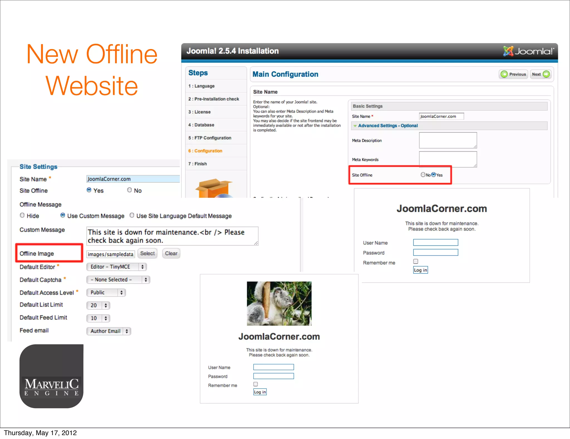Click User Name field in the login form without the koala
This screenshot has height=439, width=570.
[x=436, y=242]
